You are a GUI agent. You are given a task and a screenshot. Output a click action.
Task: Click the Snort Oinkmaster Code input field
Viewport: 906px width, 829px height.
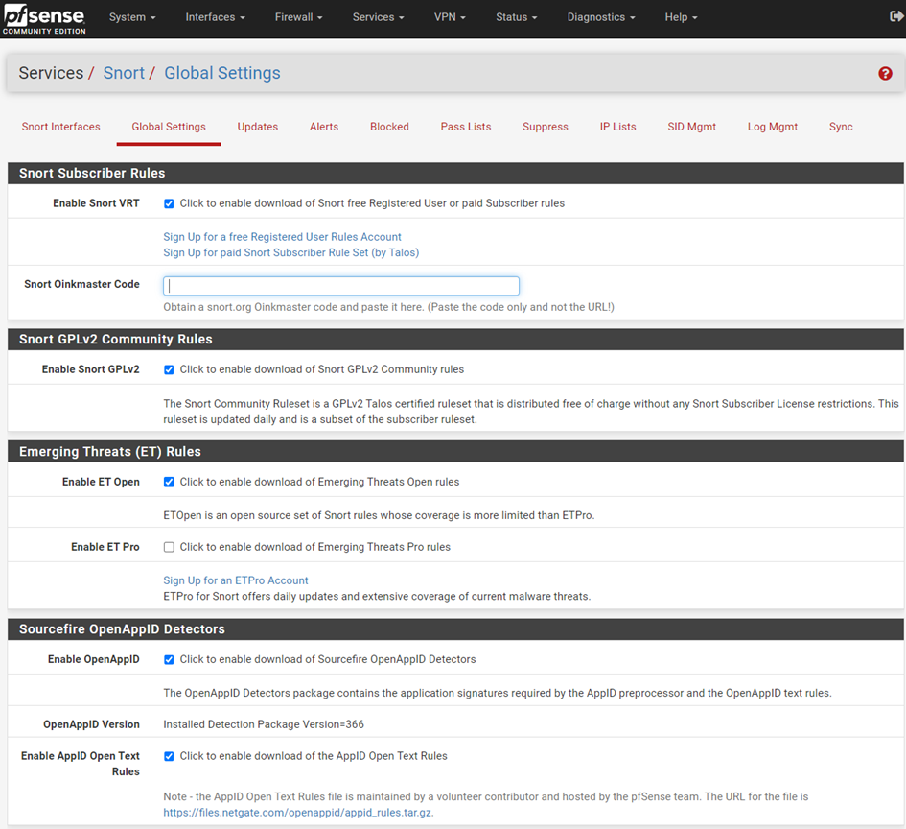click(341, 286)
